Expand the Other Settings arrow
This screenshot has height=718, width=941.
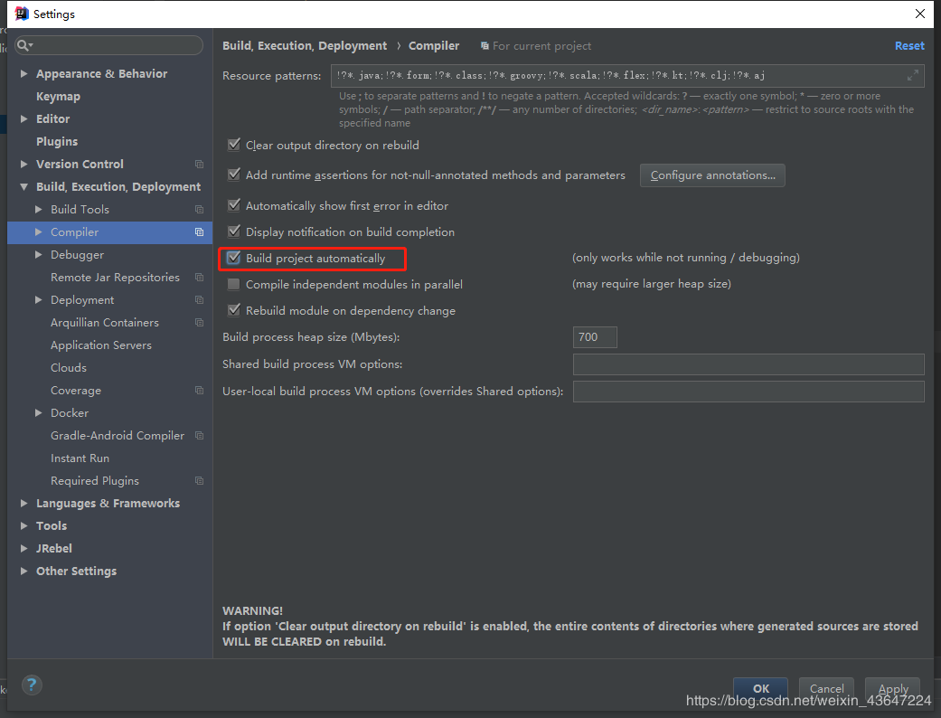24,571
